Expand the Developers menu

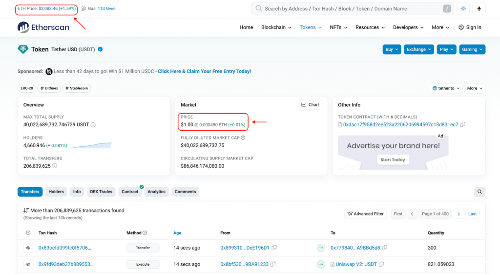pyautogui.click(x=408, y=27)
